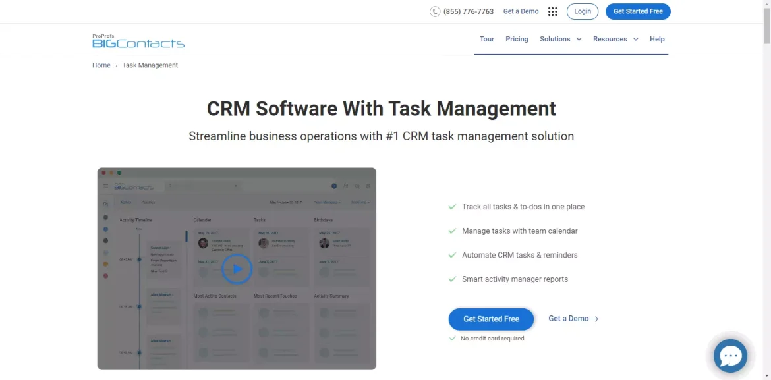Expand the Solutions dropdown menu

click(x=561, y=39)
